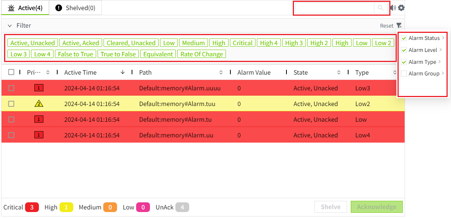Switch to the Shelved(0) tab

click(x=75, y=8)
